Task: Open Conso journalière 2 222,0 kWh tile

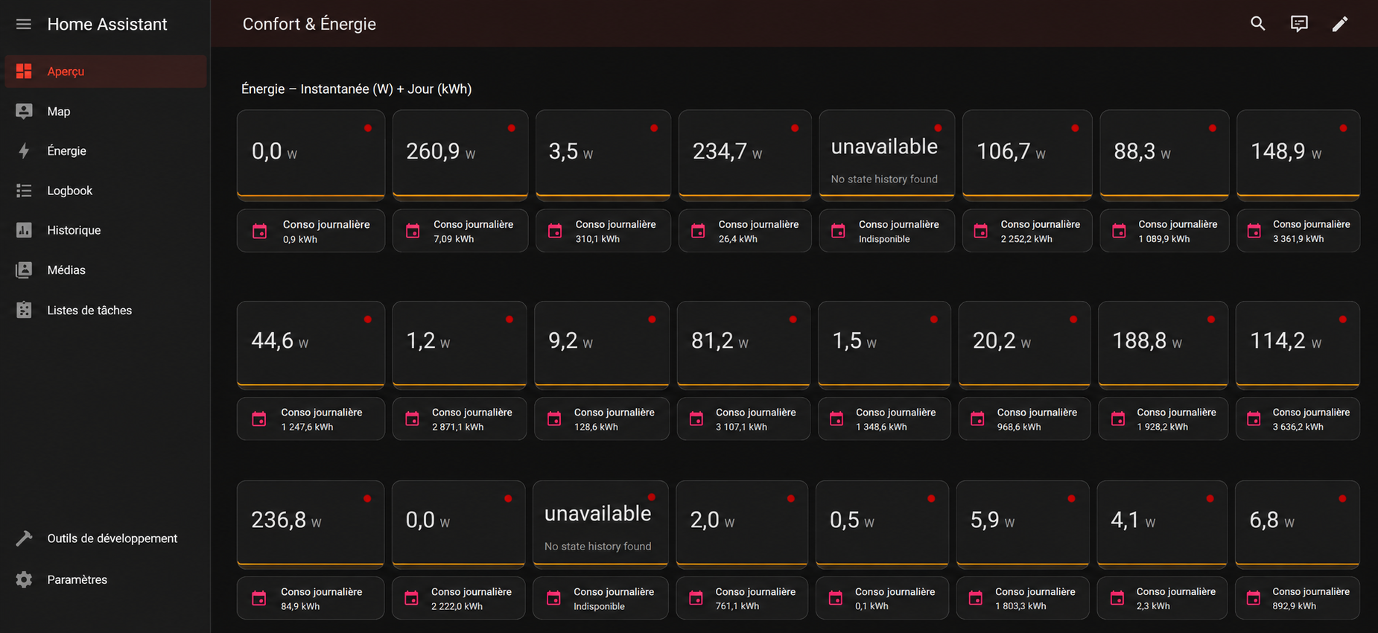Action: 459,598
